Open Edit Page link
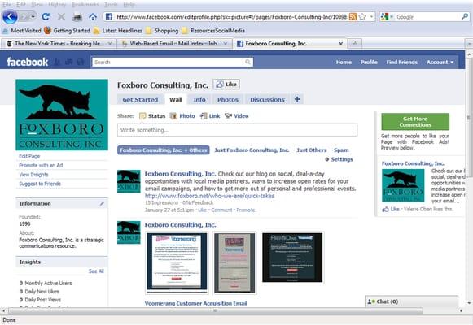 [x=29, y=156]
